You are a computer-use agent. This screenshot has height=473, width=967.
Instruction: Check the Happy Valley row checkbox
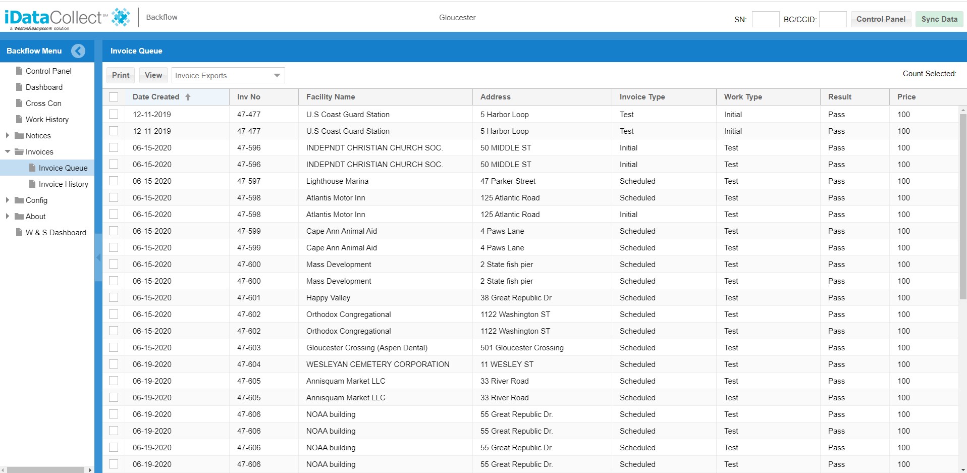(x=114, y=297)
